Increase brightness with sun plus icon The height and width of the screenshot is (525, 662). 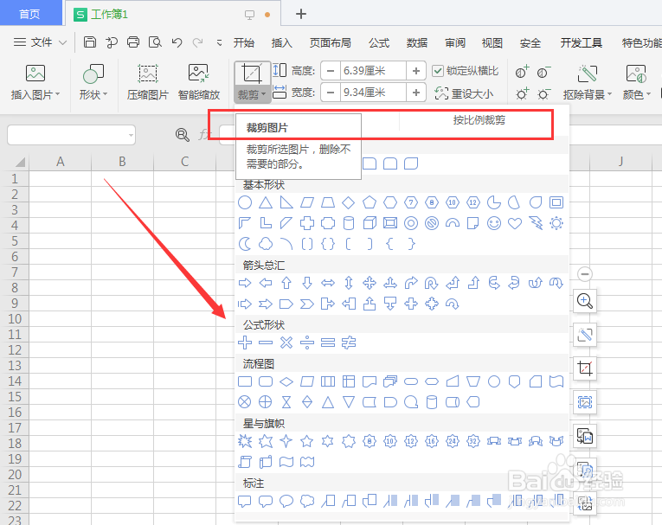(522, 94)
